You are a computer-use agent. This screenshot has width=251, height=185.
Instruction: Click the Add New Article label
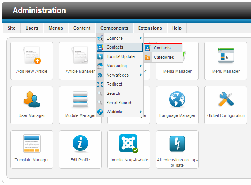coord(32,71)
